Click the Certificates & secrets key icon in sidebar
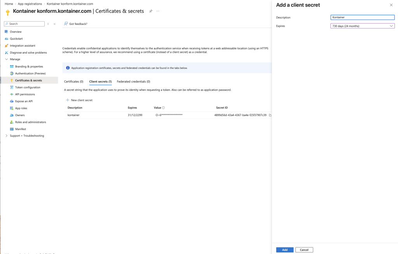Screen dimensions: 398x254 tap(12, 80)
